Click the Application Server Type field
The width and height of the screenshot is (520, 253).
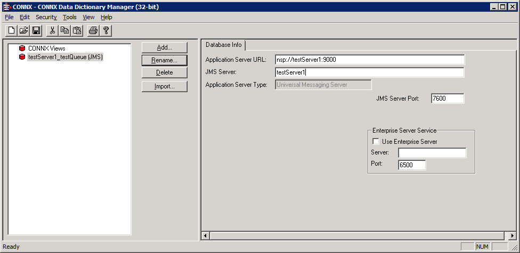323,85
